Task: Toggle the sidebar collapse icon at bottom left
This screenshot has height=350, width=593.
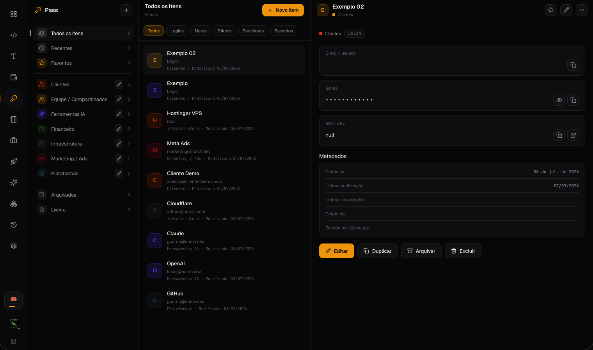Action: click(14, 341)
